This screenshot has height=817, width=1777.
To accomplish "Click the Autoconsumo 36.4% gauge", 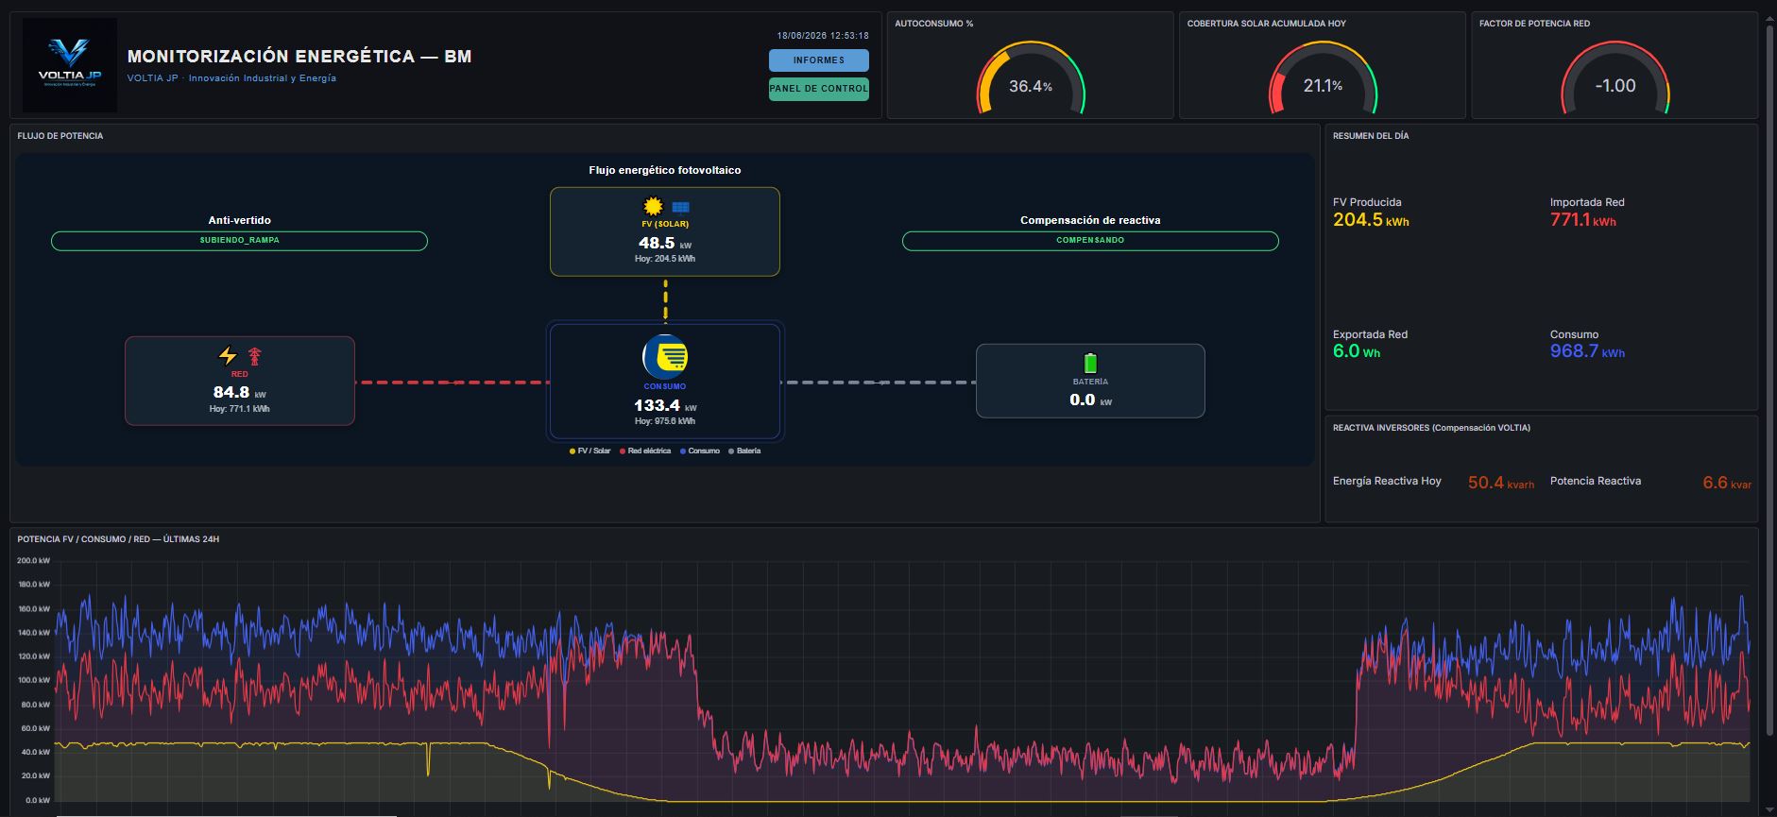I will tap(1031, 79).
